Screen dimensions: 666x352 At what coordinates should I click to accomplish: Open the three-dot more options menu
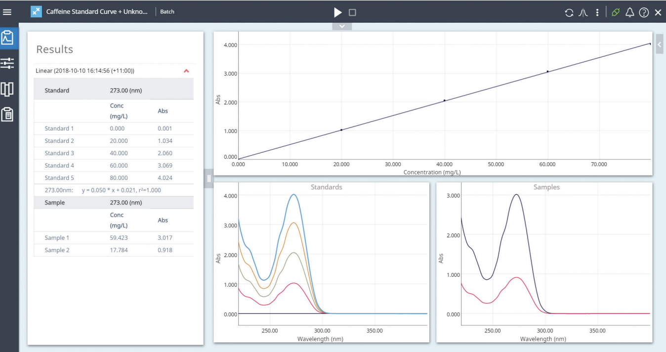point(597,12)
